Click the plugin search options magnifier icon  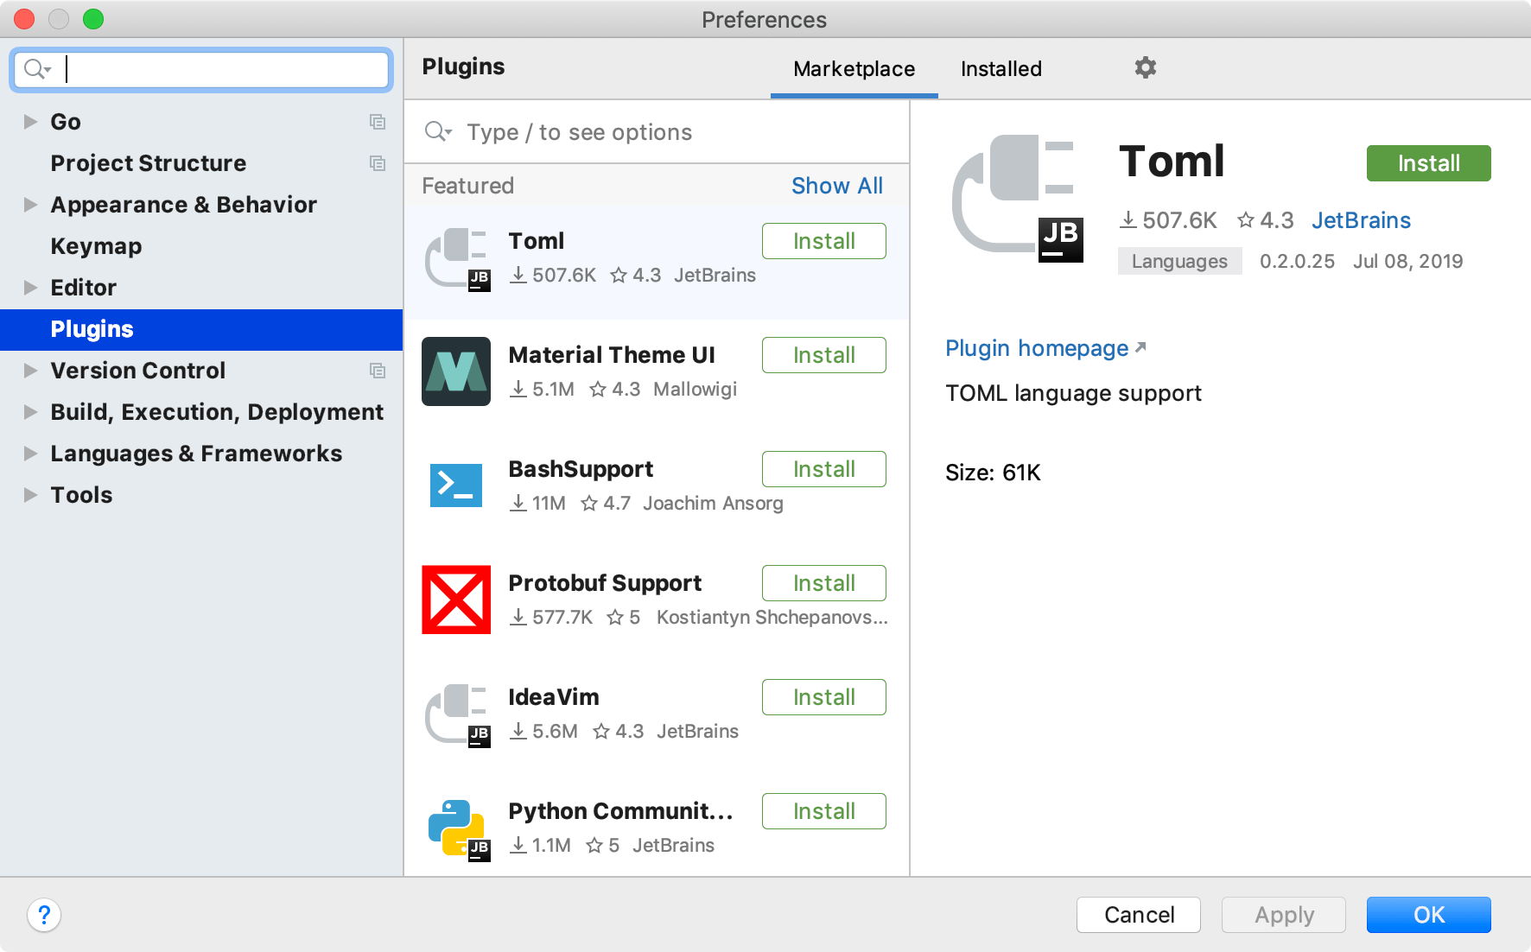[438, 131]
